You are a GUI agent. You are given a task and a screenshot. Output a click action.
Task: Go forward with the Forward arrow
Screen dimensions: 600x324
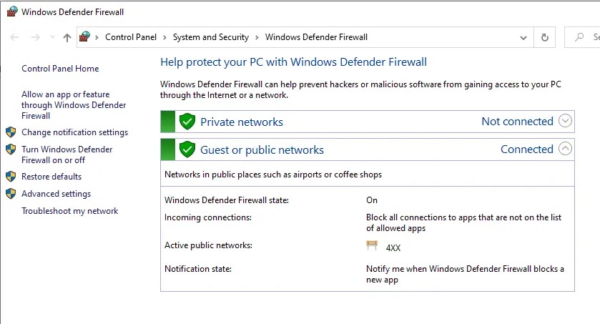pyautogui.click(x=36, y=37)
